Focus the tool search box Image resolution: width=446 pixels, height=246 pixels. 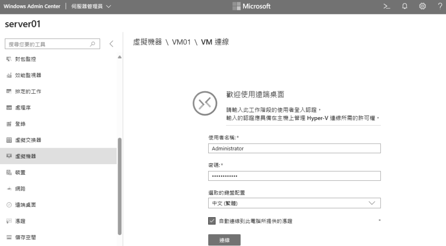tap(52, 44)
